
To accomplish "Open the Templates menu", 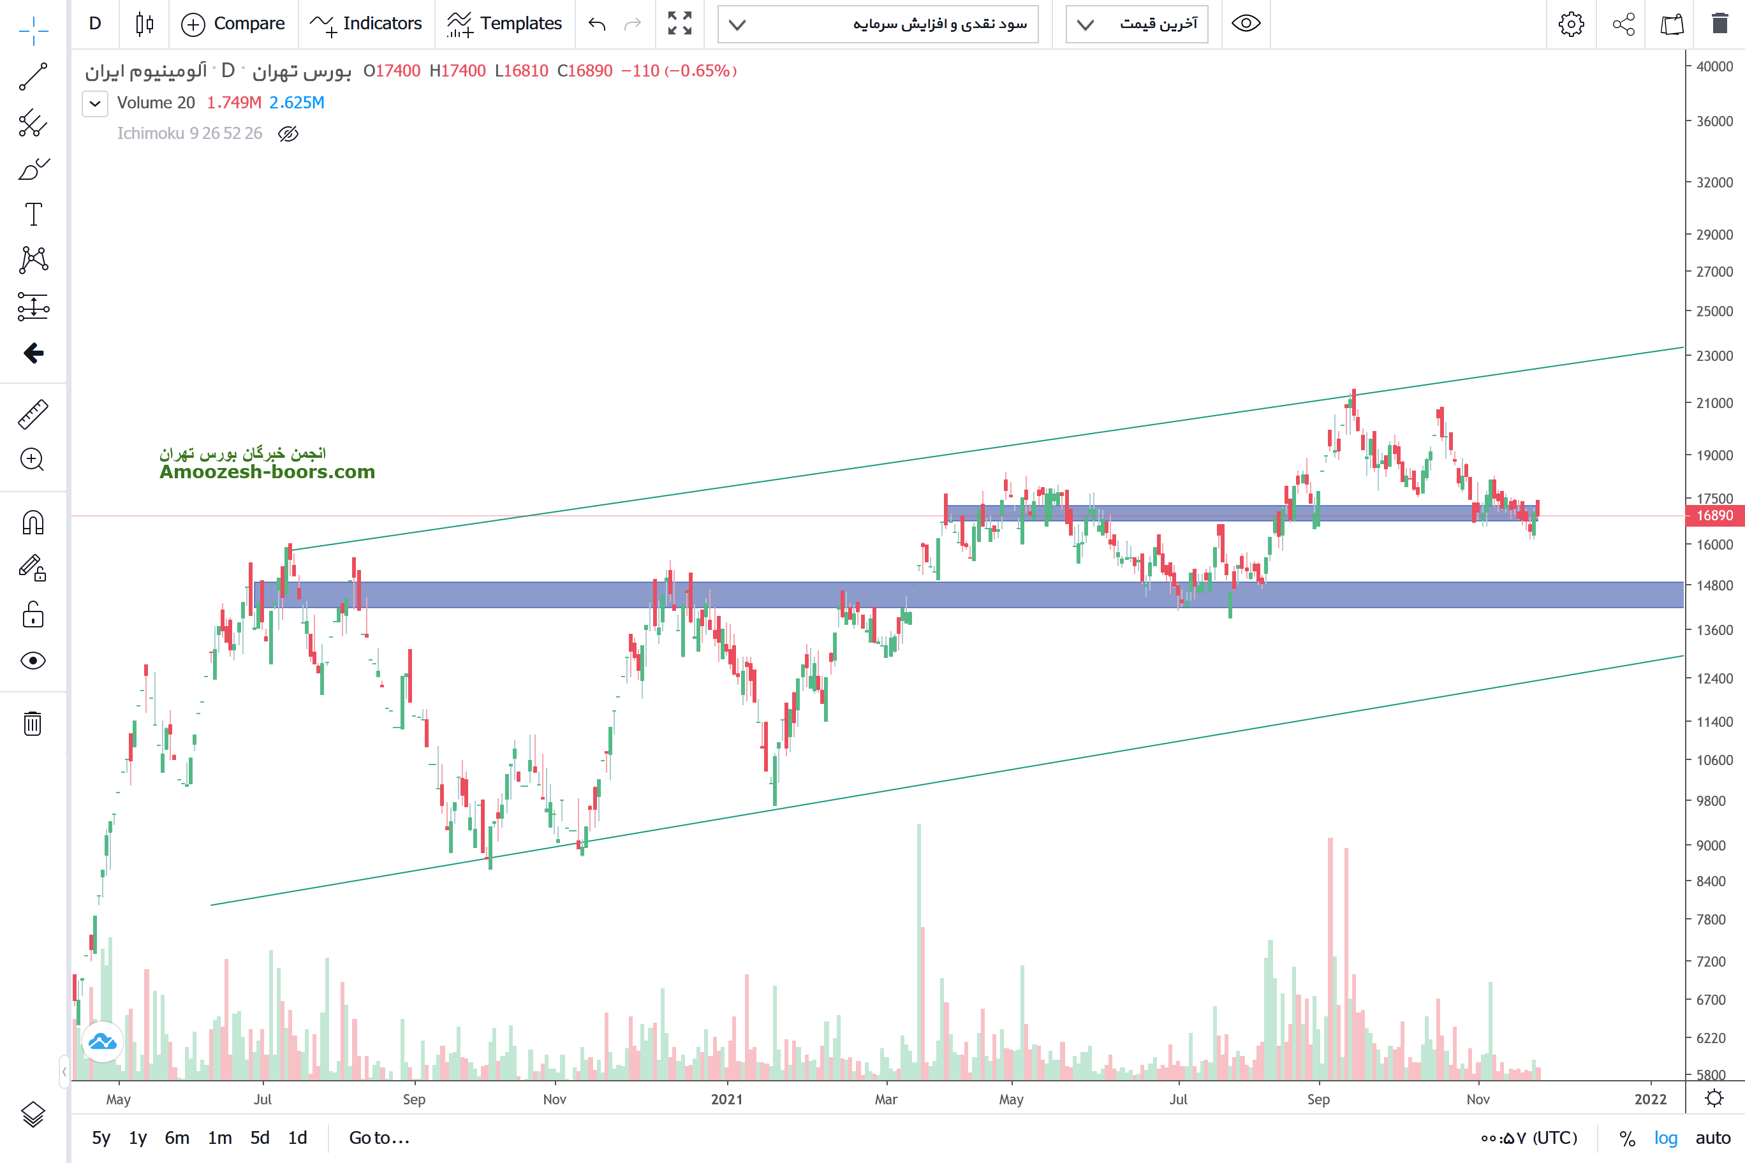I will coord(505,24).
